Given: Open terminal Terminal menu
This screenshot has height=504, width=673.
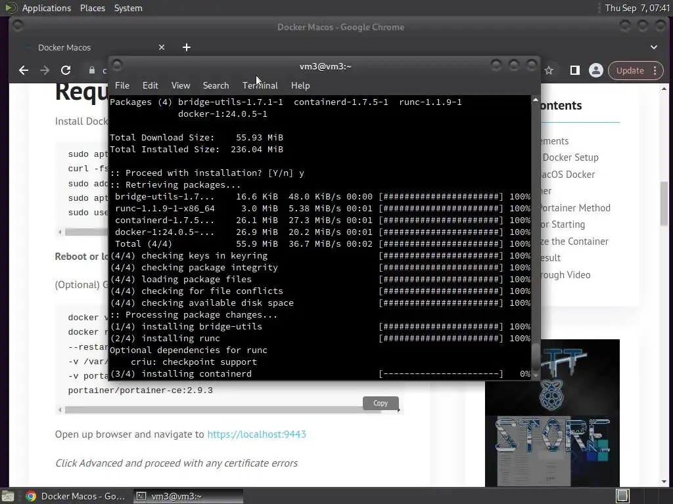Looking at the screenshot, I should [260, 85].
